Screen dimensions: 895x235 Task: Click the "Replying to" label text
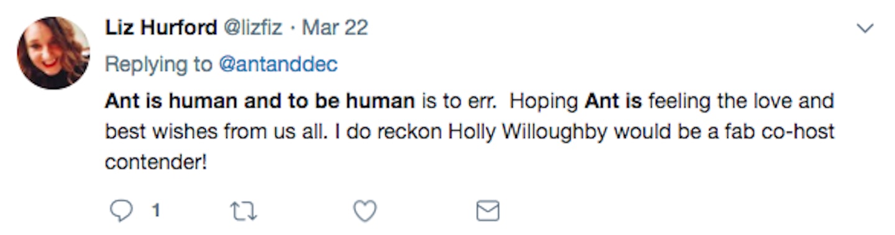pyautogui.click(x=158, y=65)
